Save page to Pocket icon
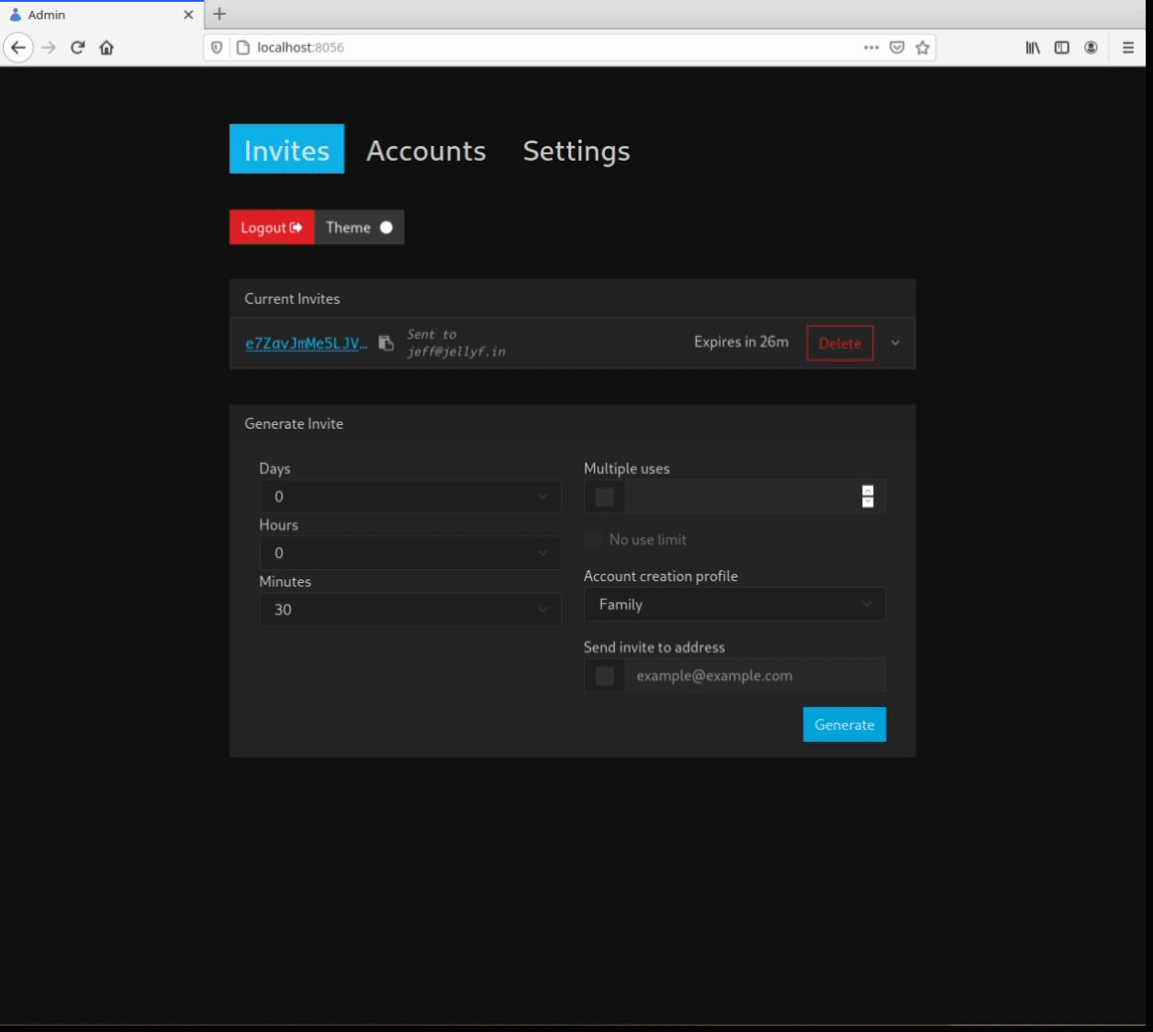This screenshot has height=1032, width=1153. click(x=897, y=48)
